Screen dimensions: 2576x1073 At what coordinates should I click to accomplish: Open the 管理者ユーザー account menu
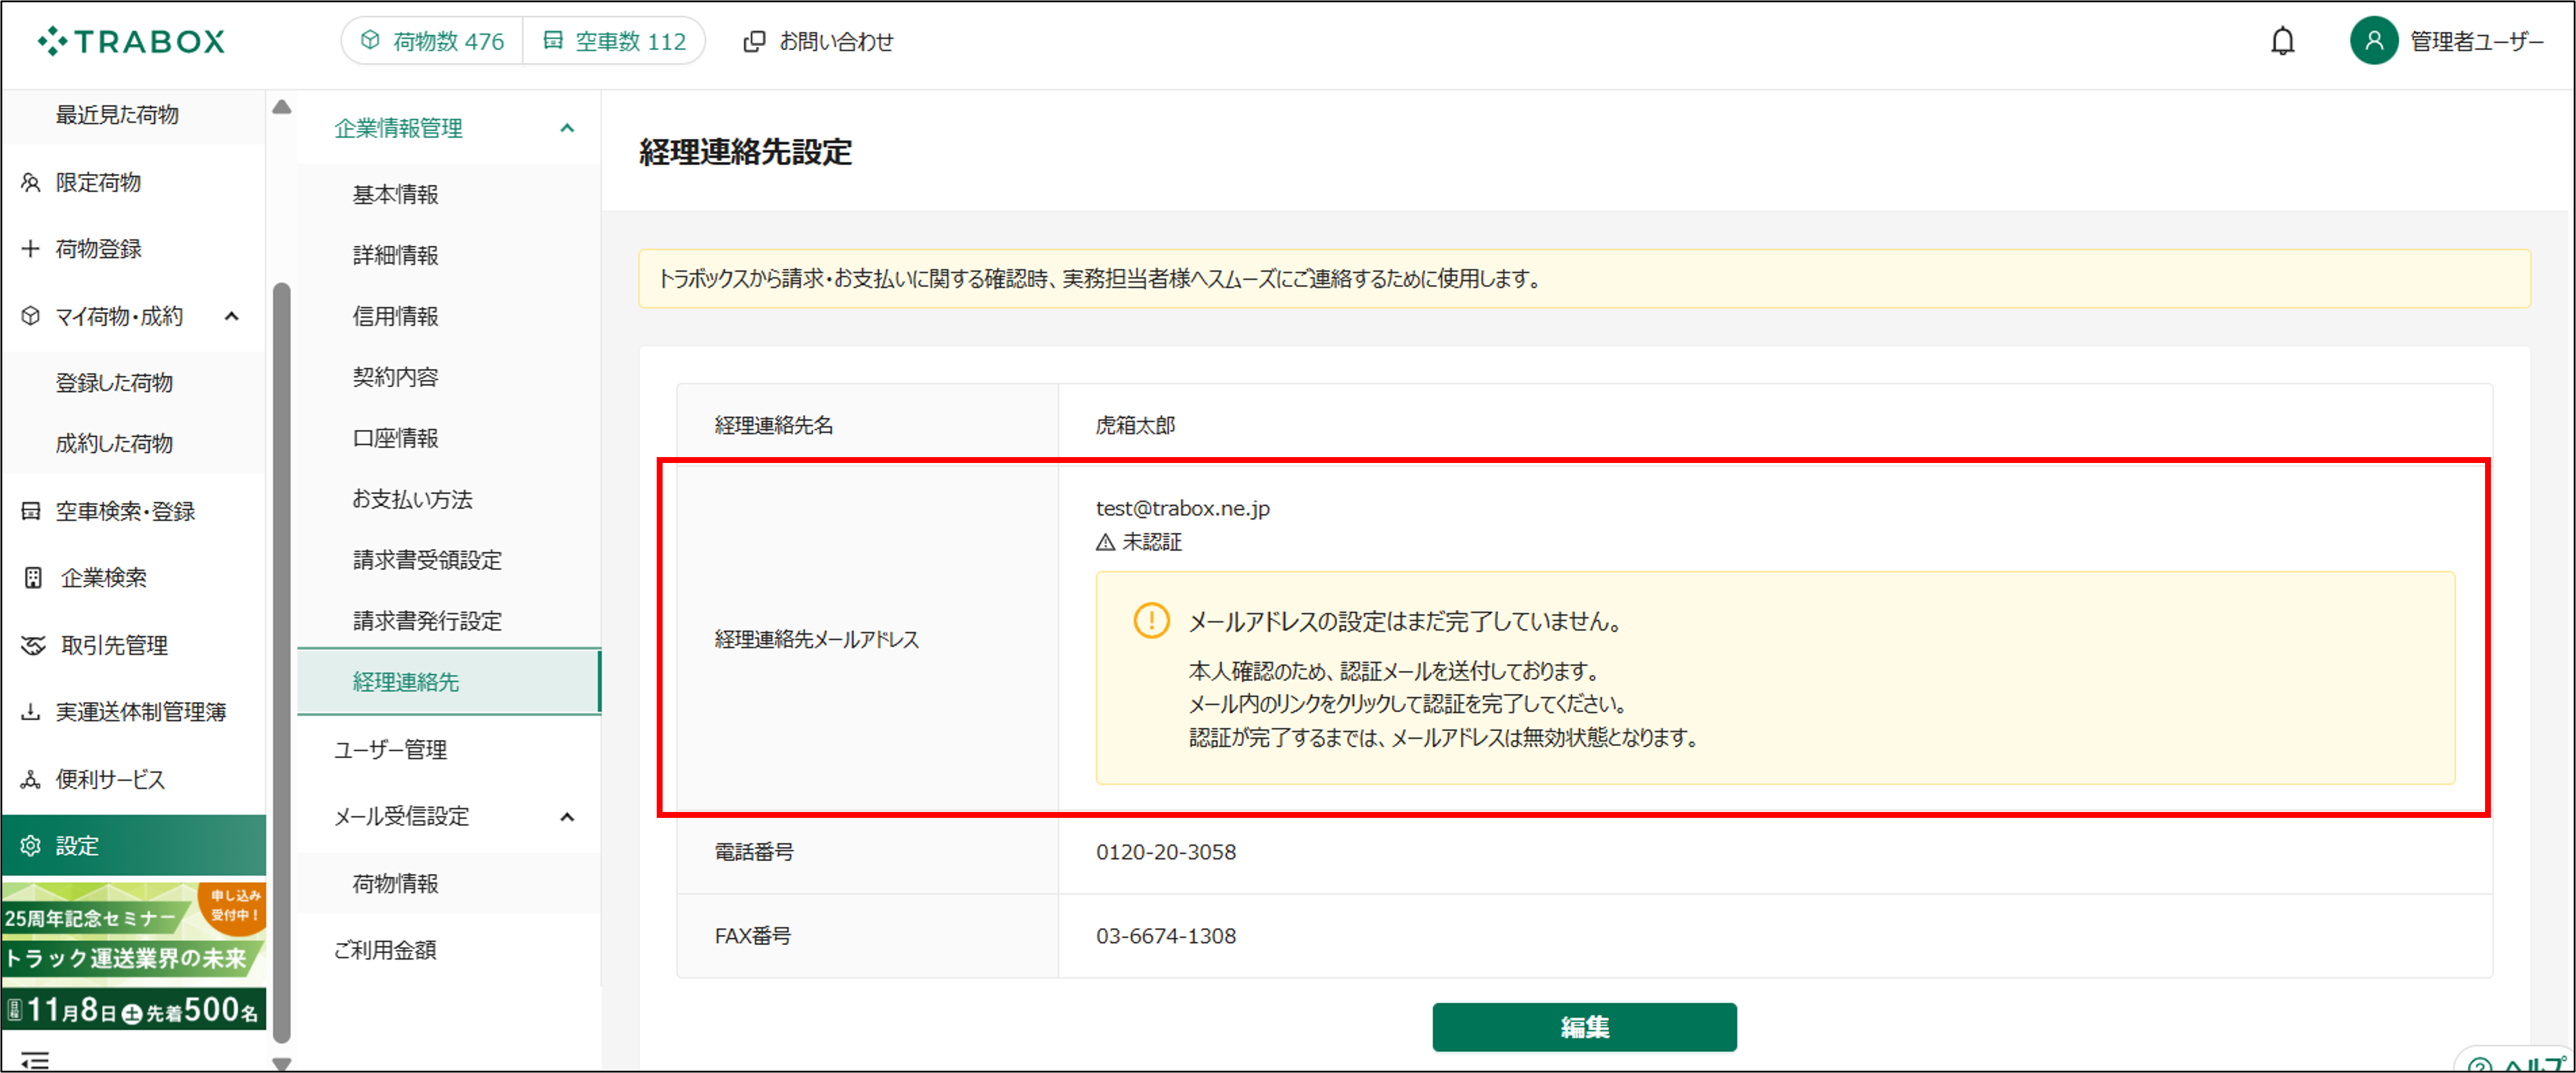pos(2447,41)
